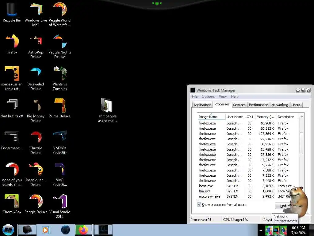Open the Windows Start orb
This screenshot has width=314, height=236.
[x=8, y=230]
